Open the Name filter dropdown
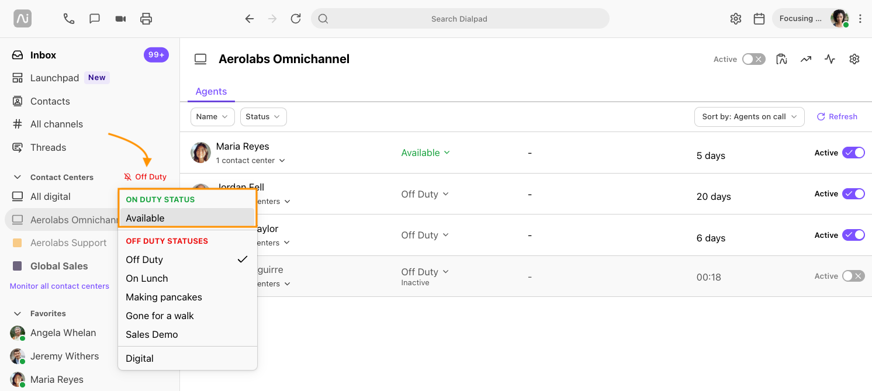Screen dimensions: 872x391 pos(213,117)
